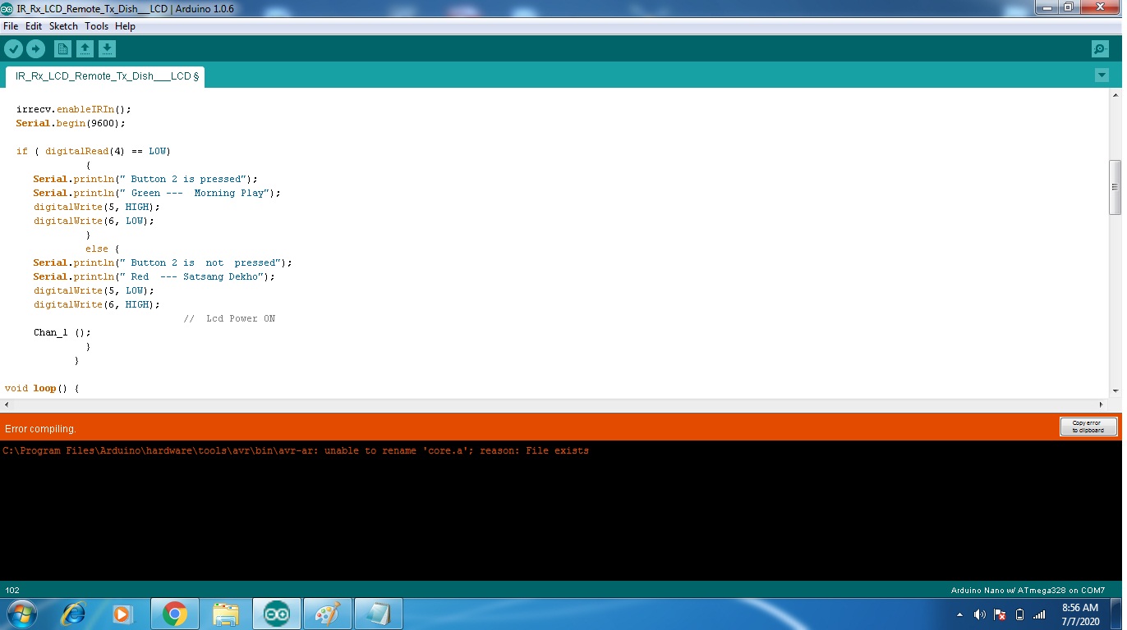Open the Tools menu
1127x630 pixels.
click(96, 26)
